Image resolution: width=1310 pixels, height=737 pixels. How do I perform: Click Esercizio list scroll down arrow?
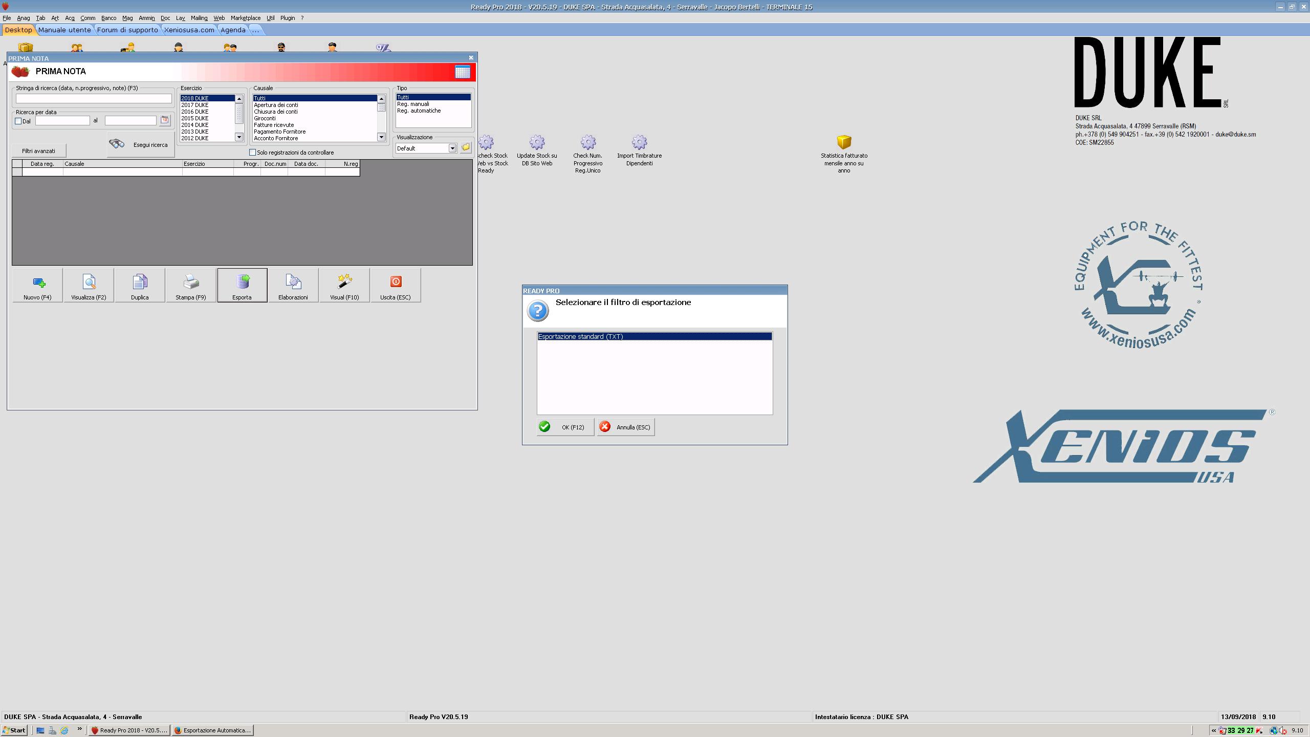[239, 137]
